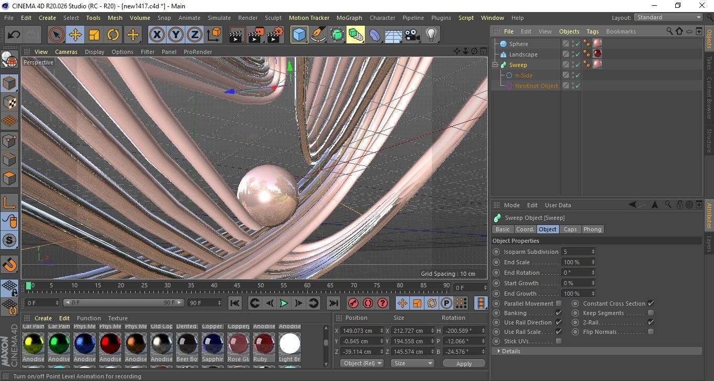This screenshot has height=381, width=714.
Task: Open the Object (Rel) coordinate dropdown
Action: [x=362, y=363]
